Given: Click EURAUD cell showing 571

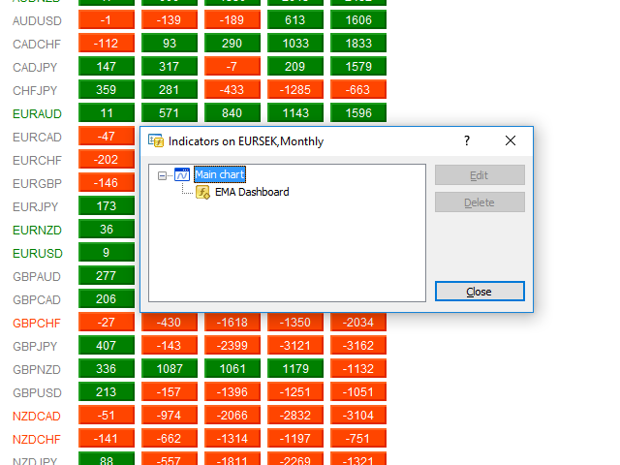Looking at the screenshot, I should tap(170, 113).
